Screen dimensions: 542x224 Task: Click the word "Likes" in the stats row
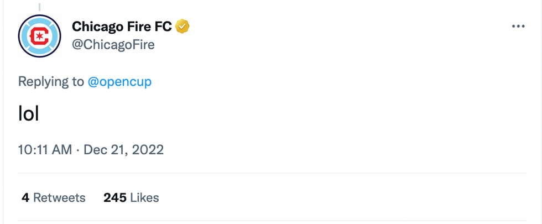pos(145,197)
